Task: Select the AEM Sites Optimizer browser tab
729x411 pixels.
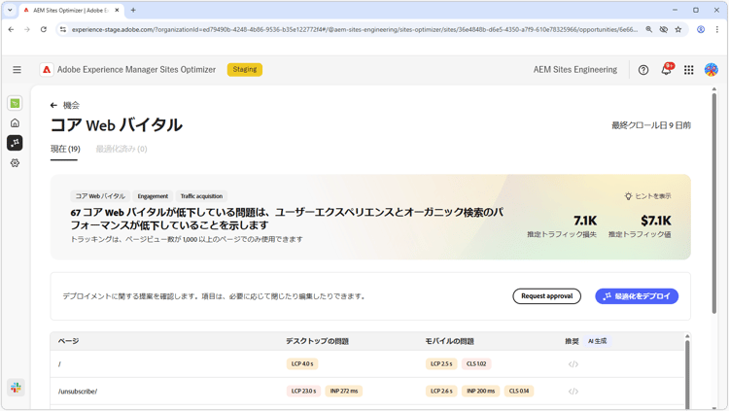Action: [x=72, y=10]
